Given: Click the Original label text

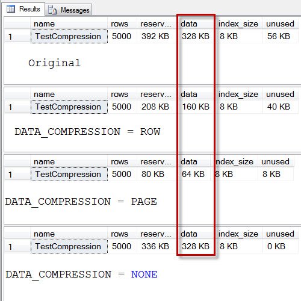Looking at the screenshot, I should [x=55, y=63].
